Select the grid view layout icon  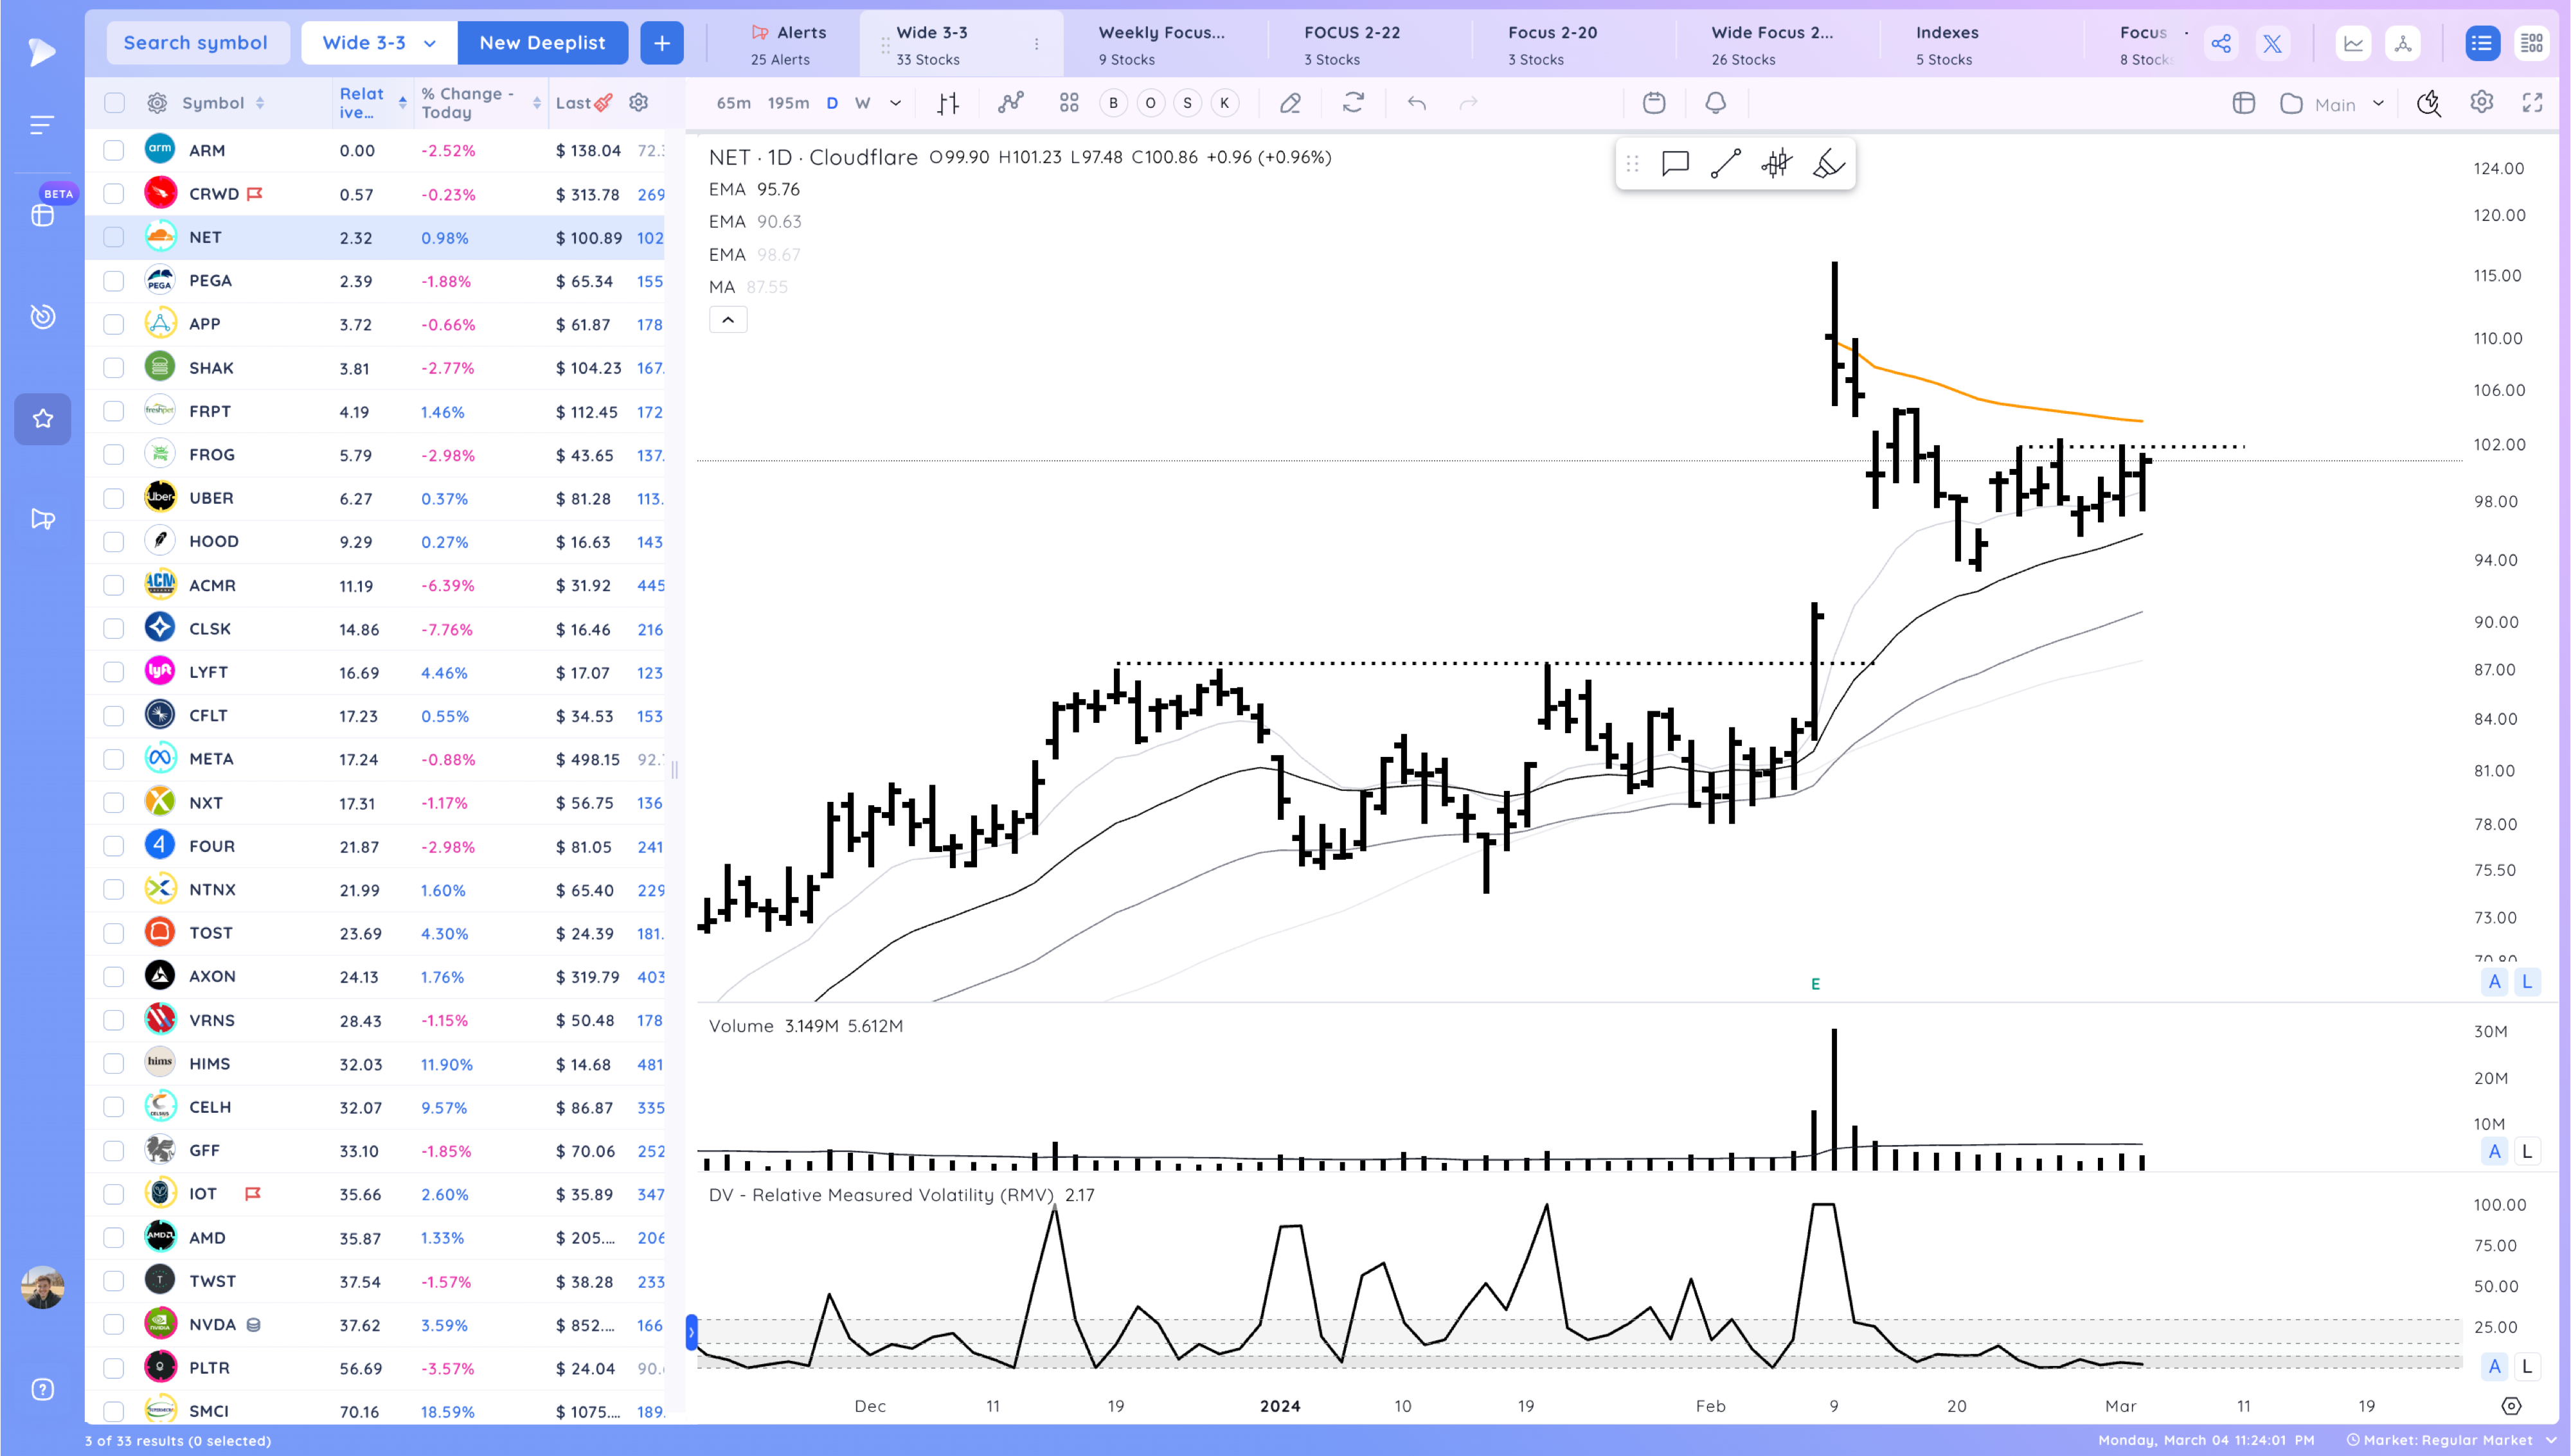(2532, 43)
